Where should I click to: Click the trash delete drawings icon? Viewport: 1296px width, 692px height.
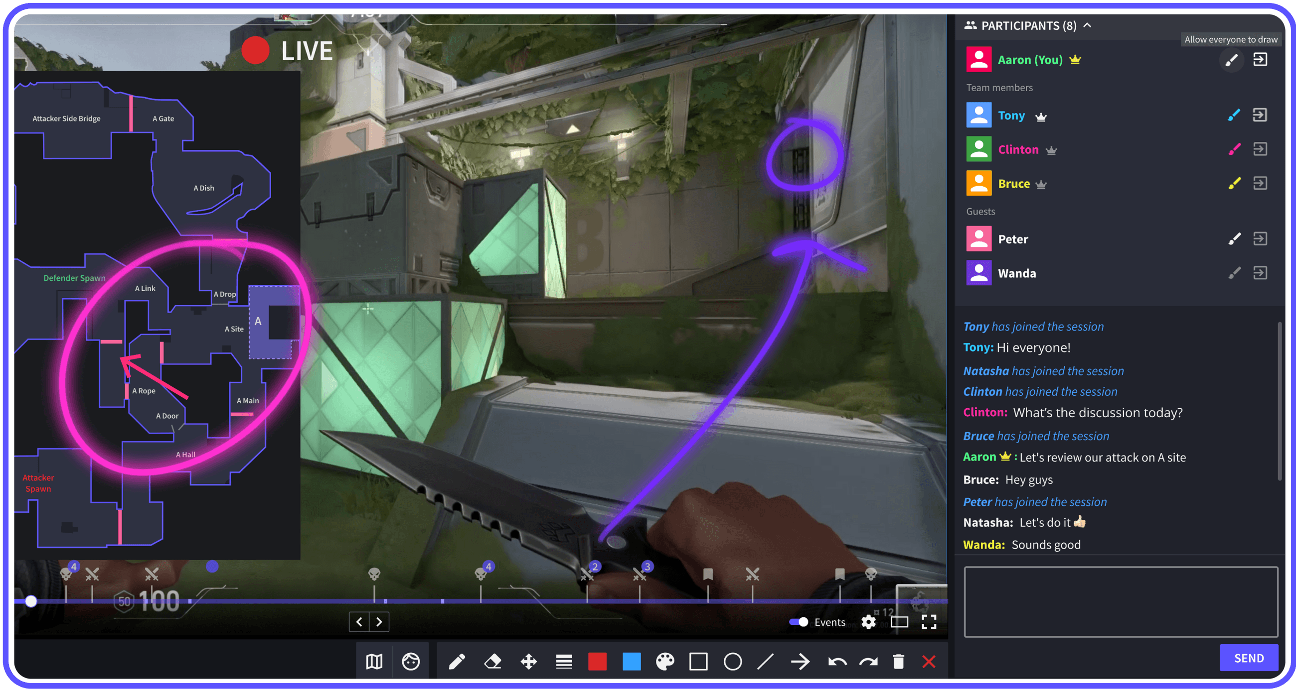click(899, 661)
